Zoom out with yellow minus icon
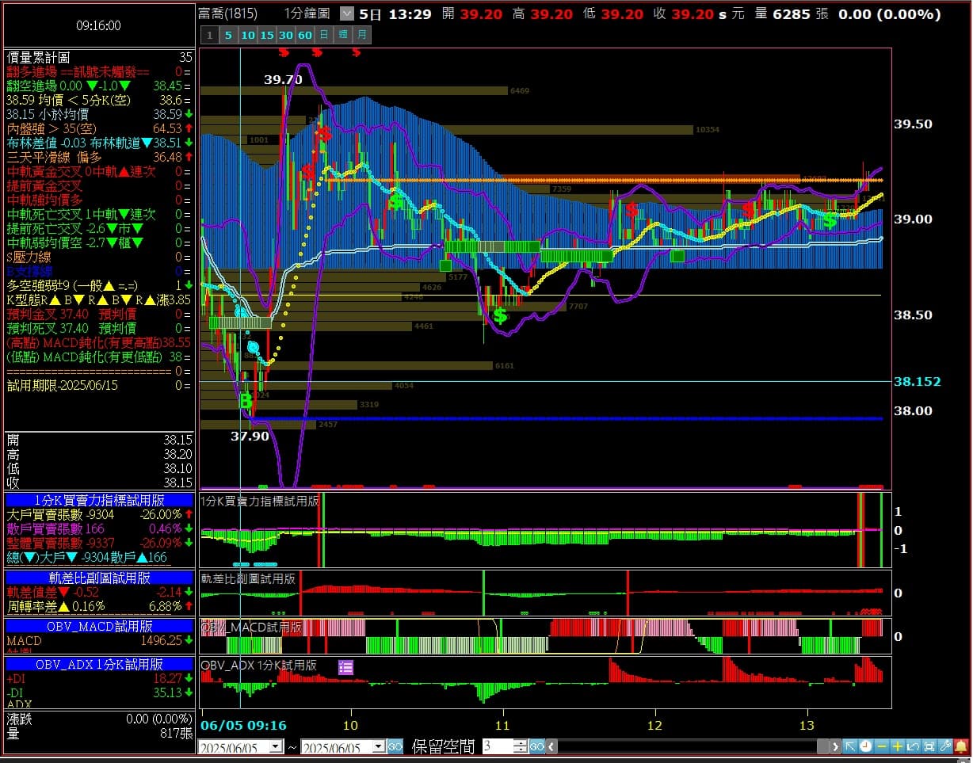Image resolution: width=973 pixels, height=763 pixels. [882, 746]
